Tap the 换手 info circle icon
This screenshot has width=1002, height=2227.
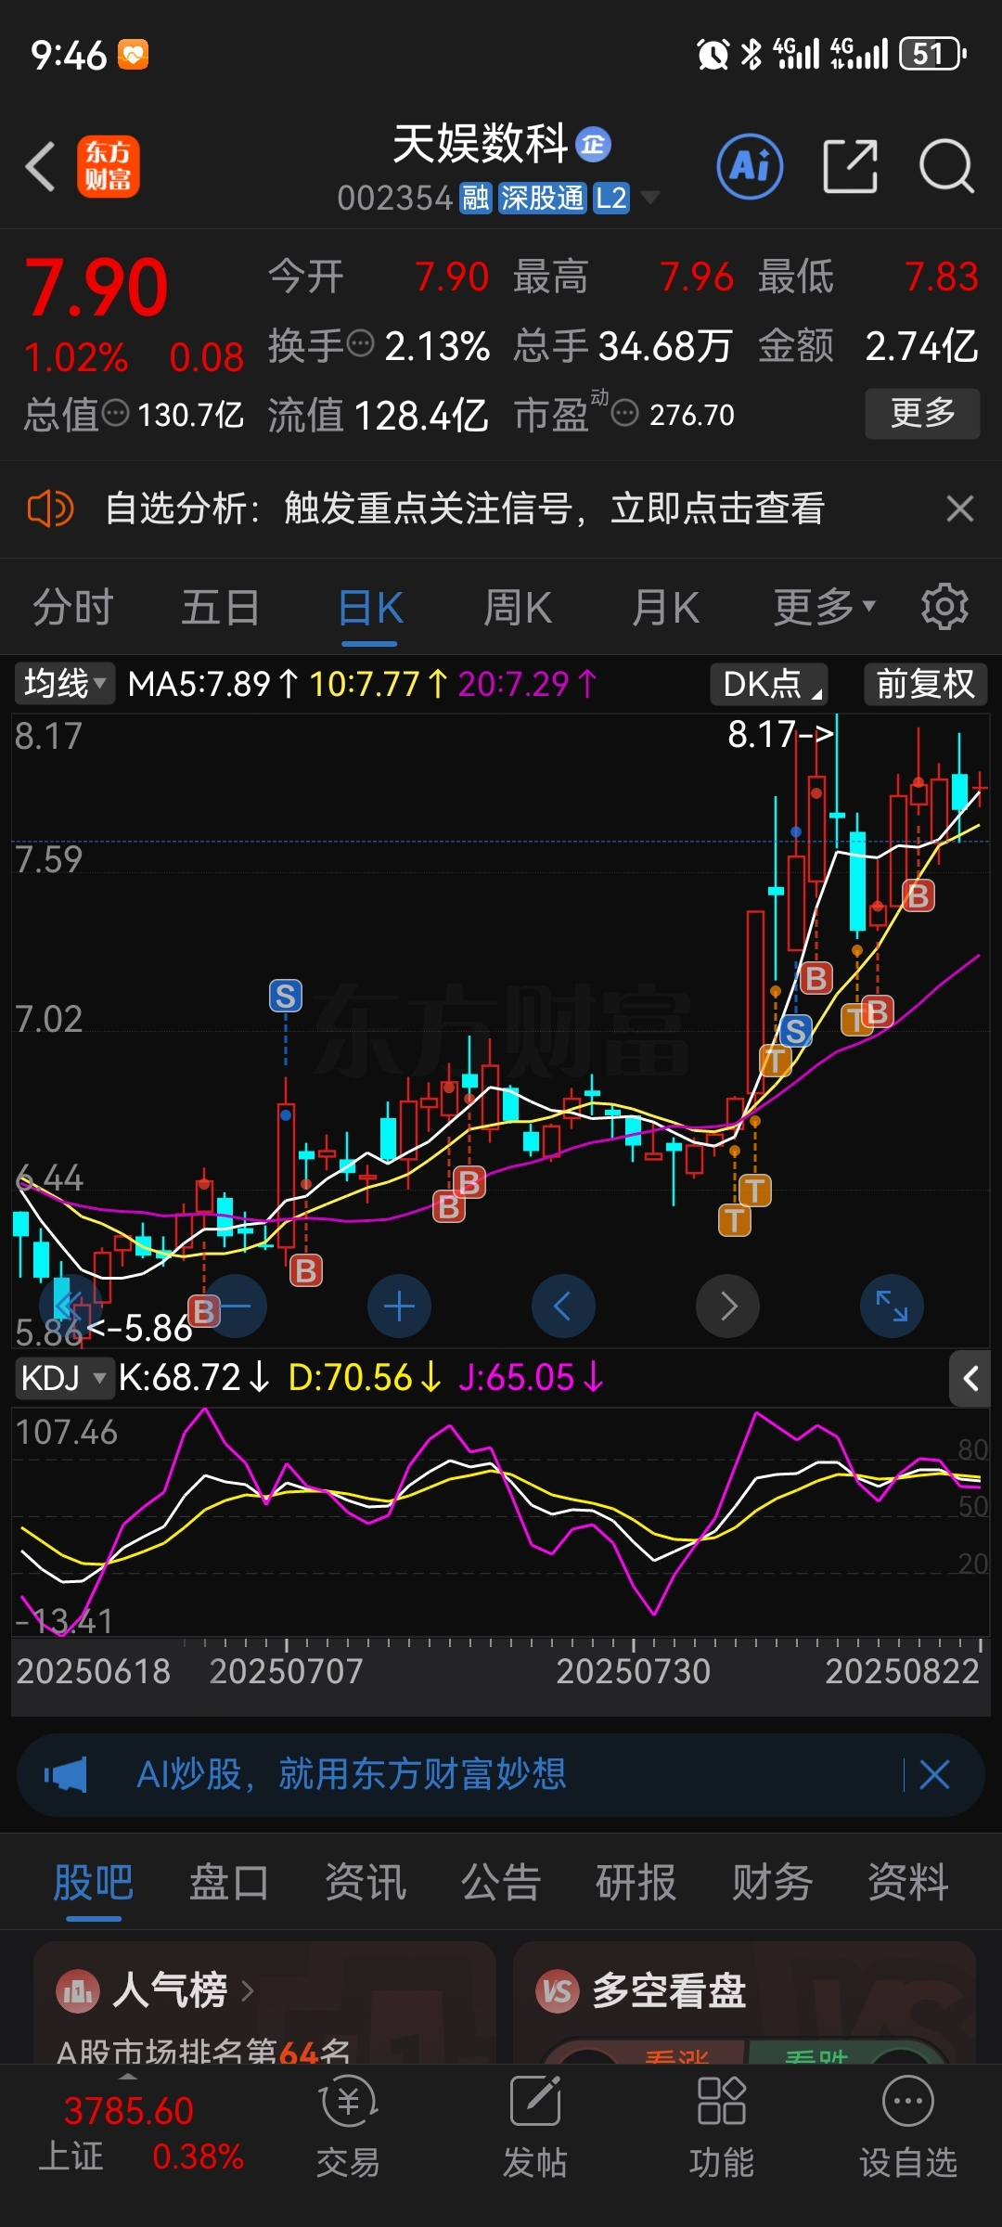click(360, 344)
